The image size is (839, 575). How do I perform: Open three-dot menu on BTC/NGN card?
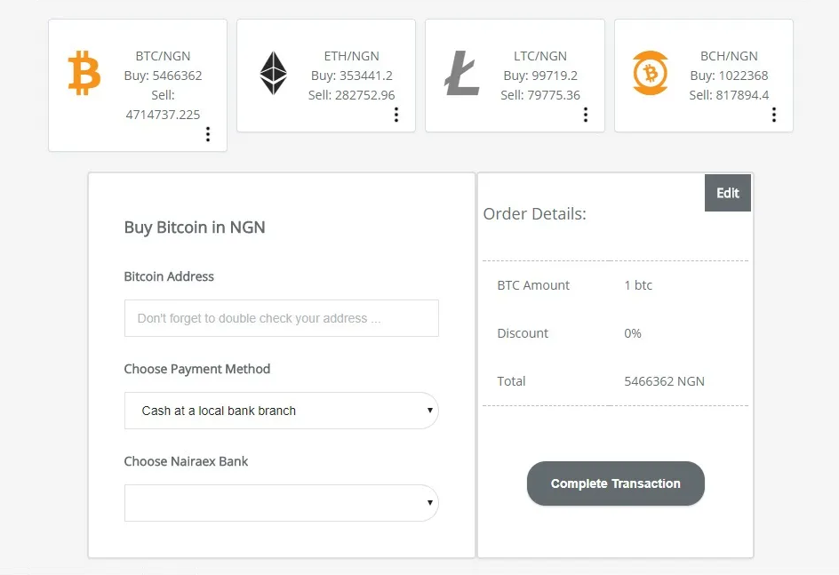click(x=208, y=134)
